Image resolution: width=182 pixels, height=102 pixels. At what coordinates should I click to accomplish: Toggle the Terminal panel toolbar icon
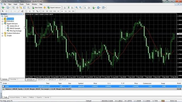pyautogui.click(x=25, y=8)
